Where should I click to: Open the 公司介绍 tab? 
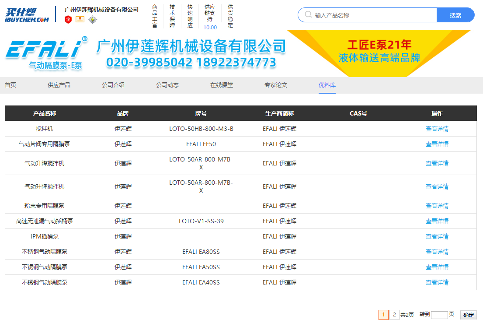tap(113, 85)
